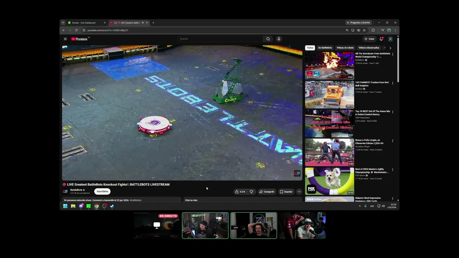Click the BattleBots channel avatar

coord(65,191)
